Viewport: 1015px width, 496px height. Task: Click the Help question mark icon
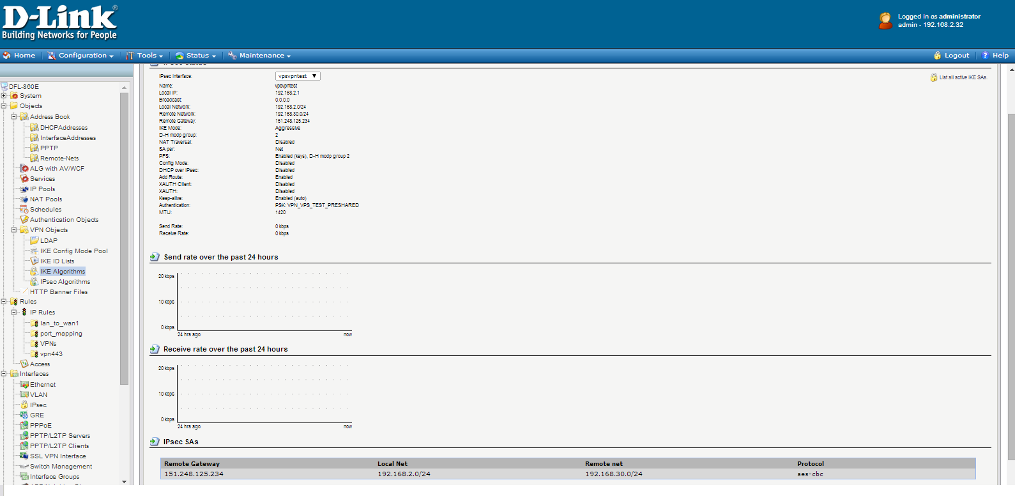pyautogui.click(x=985, y=56)
